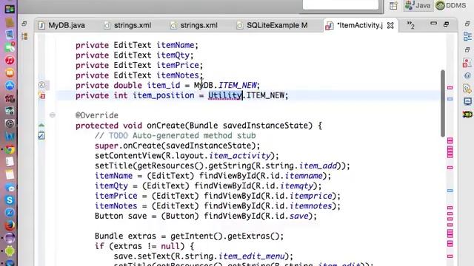
Task: Open the Android app icon in Dock
Action: [10, 250]
